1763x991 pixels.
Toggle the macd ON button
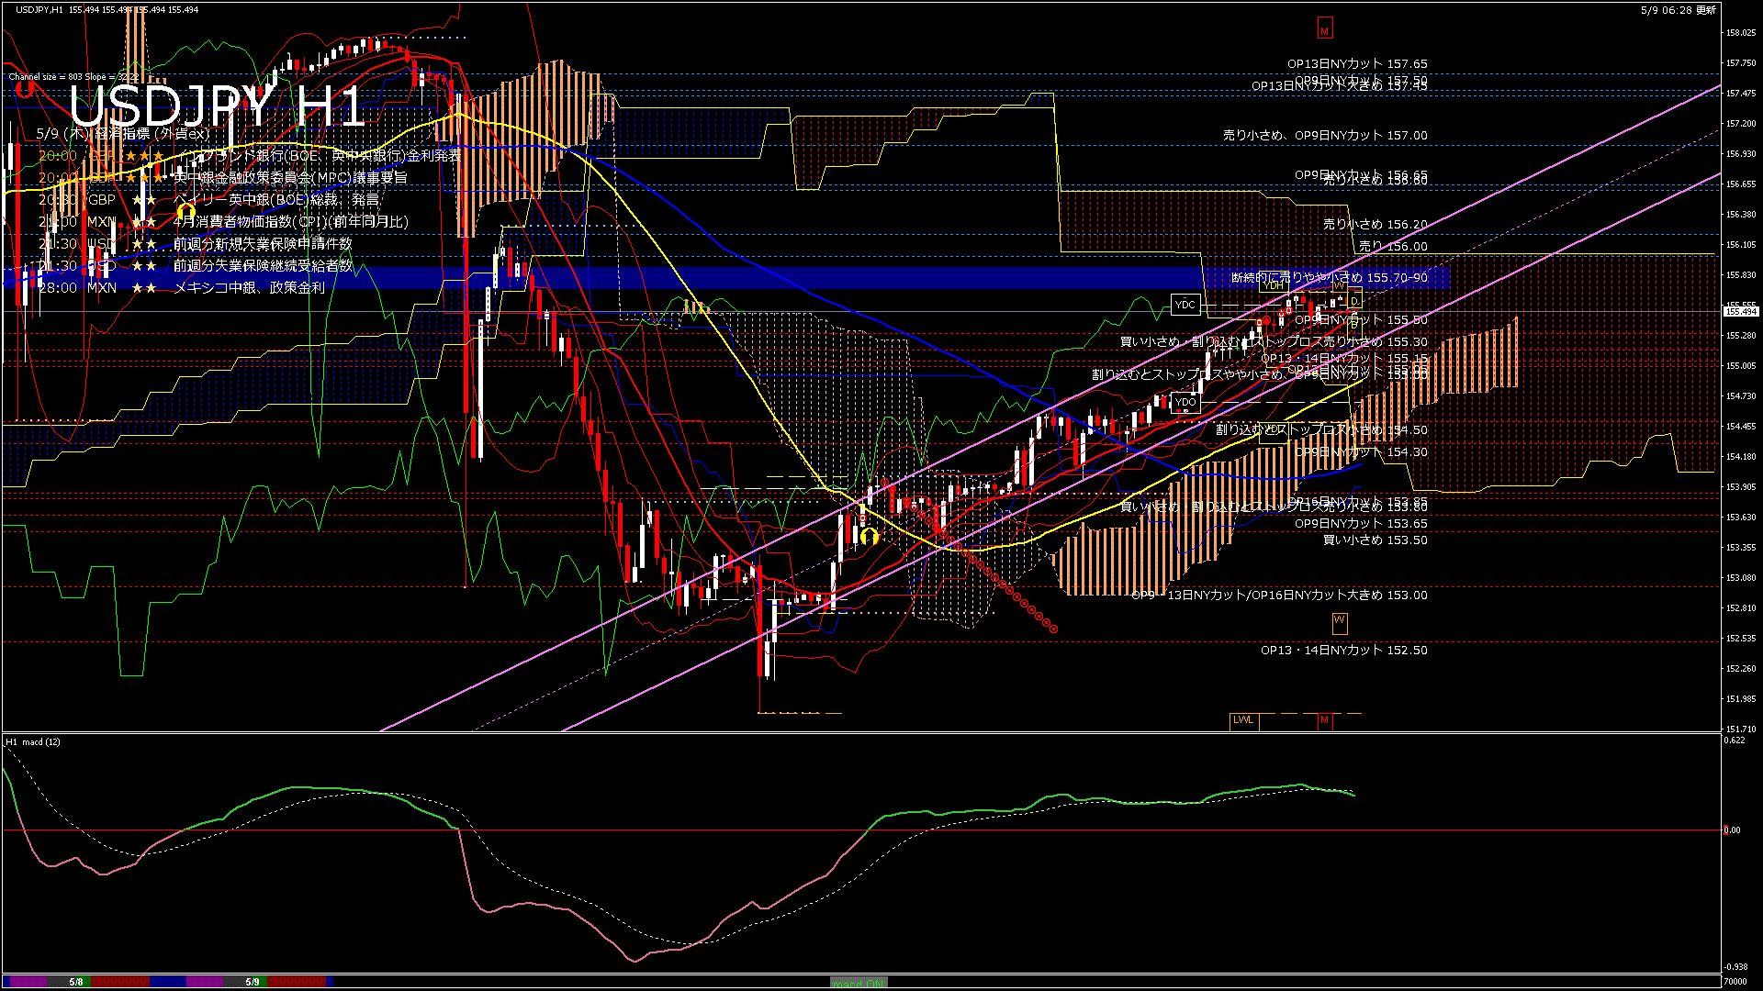point(859,983)
